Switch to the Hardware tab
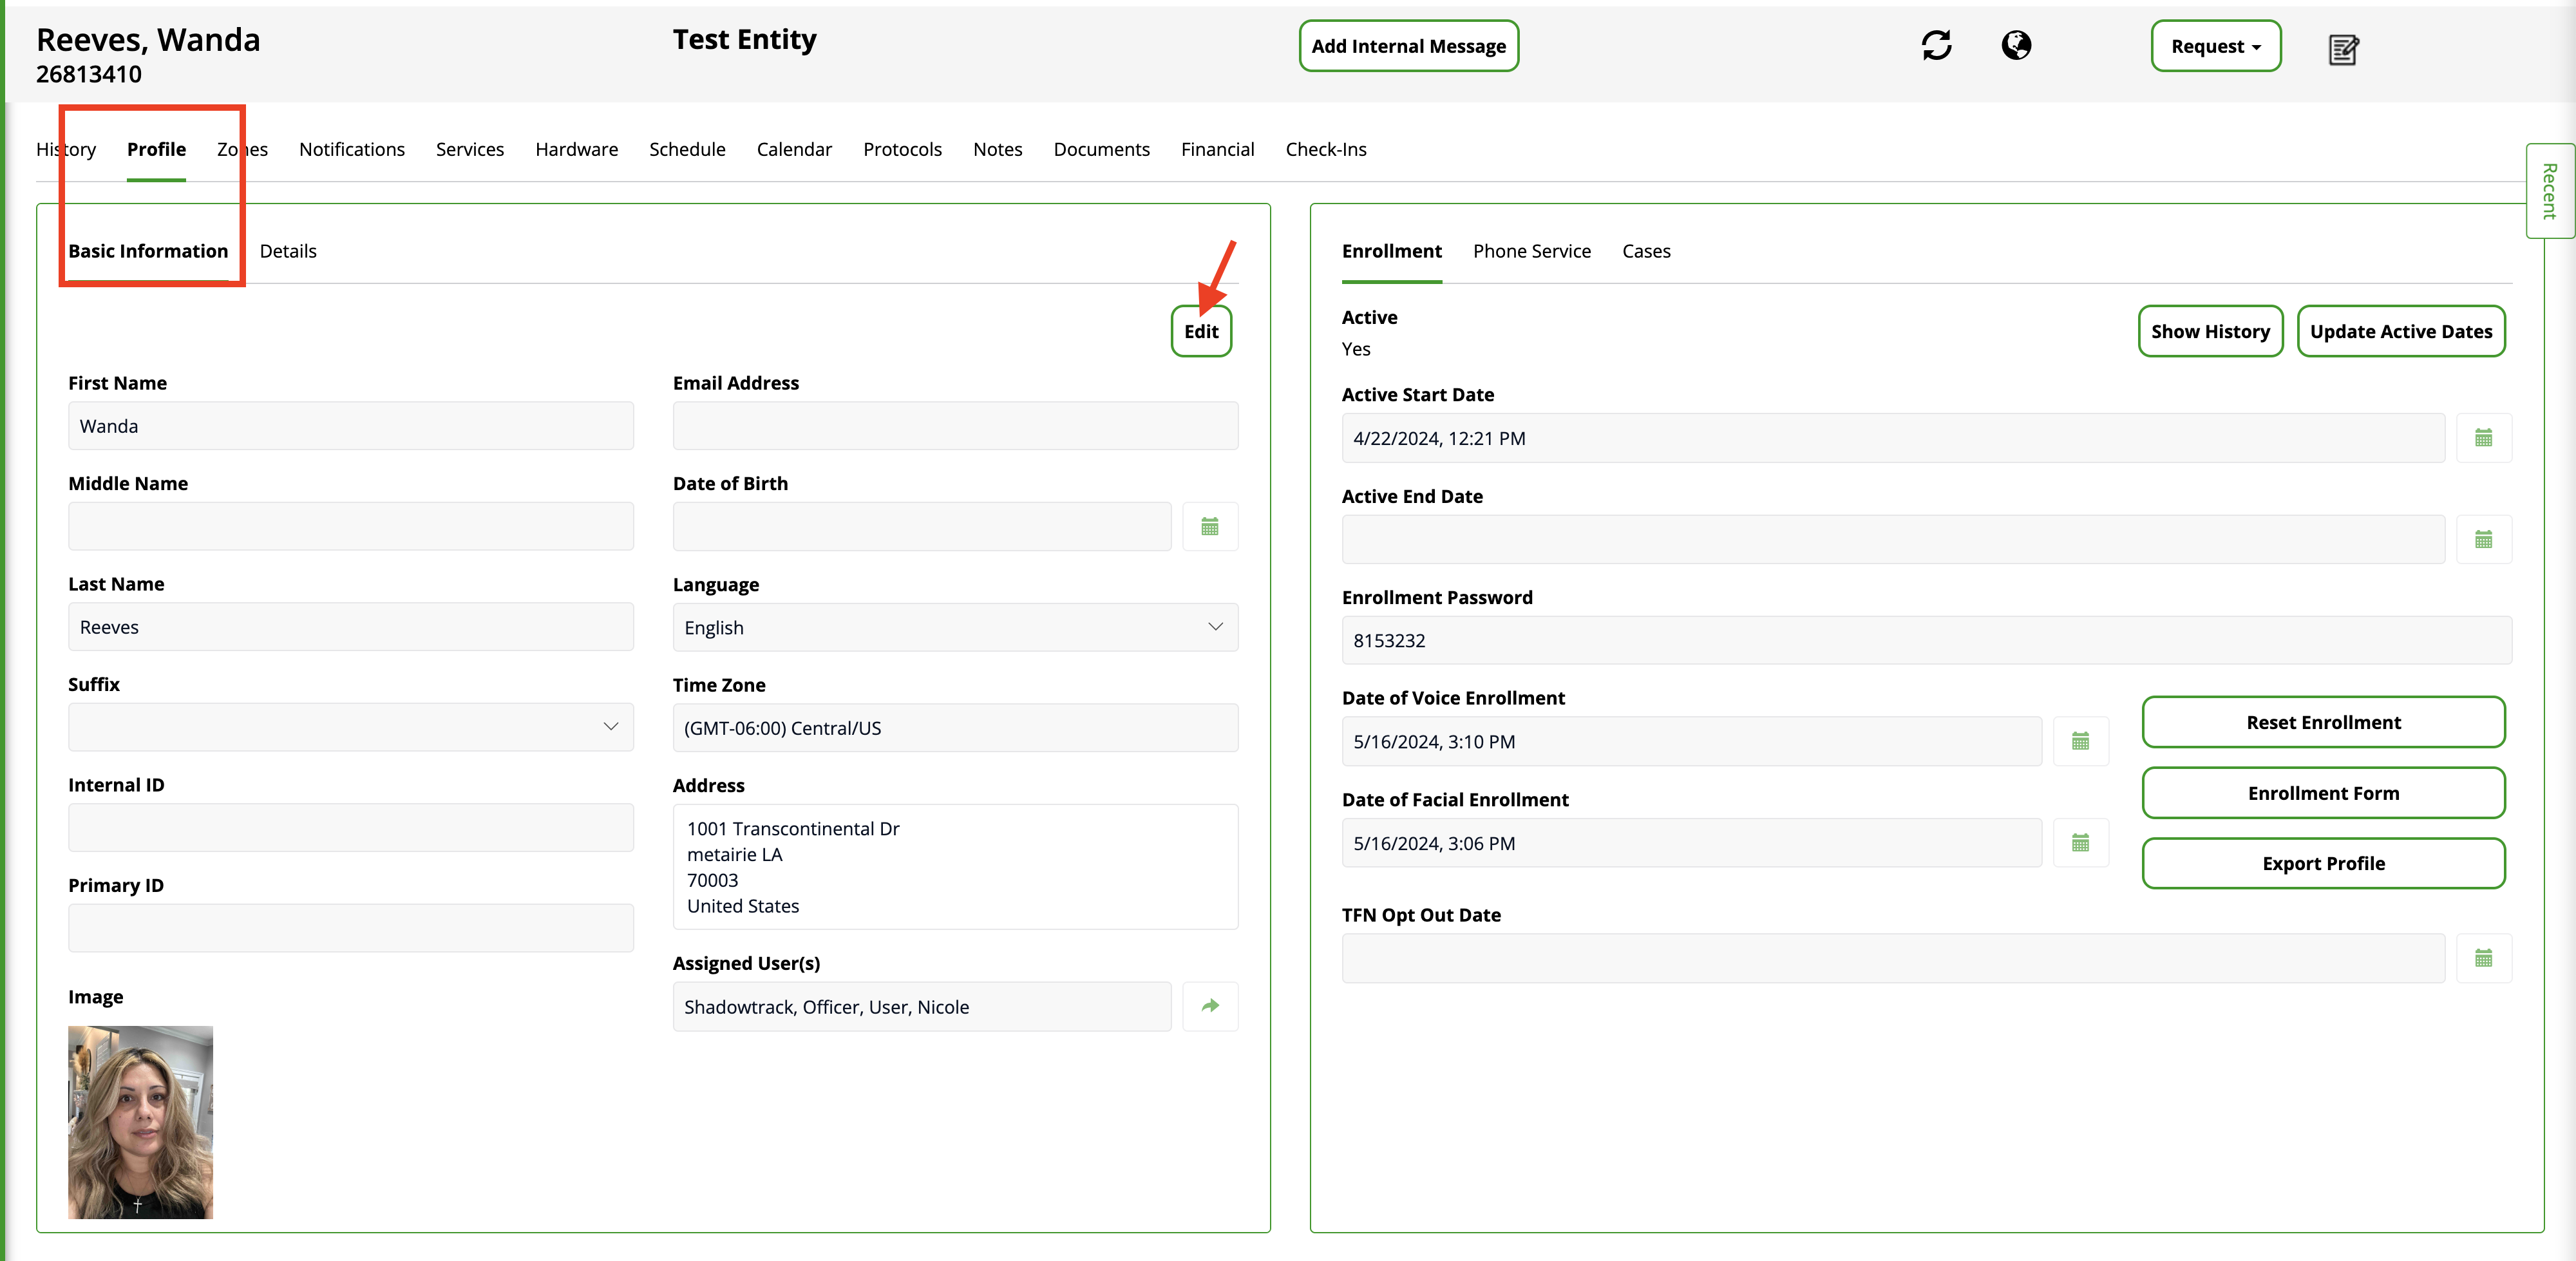Image resolution: width=2576 pixels, height=1261 pixels. [577, 149]
